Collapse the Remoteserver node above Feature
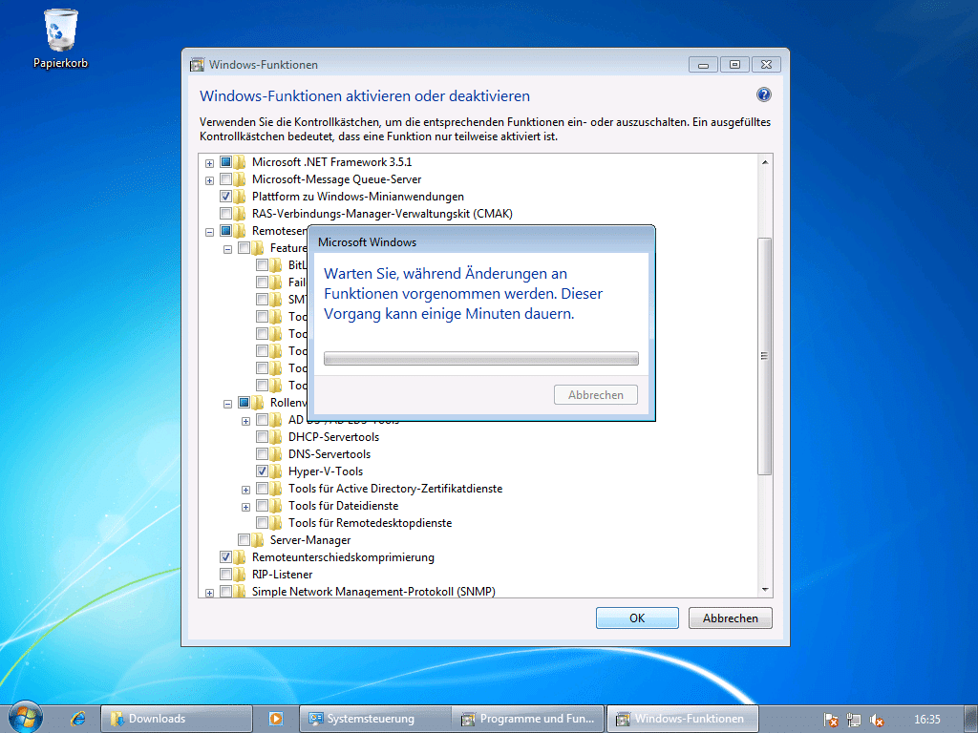 [x=209, y=232]
